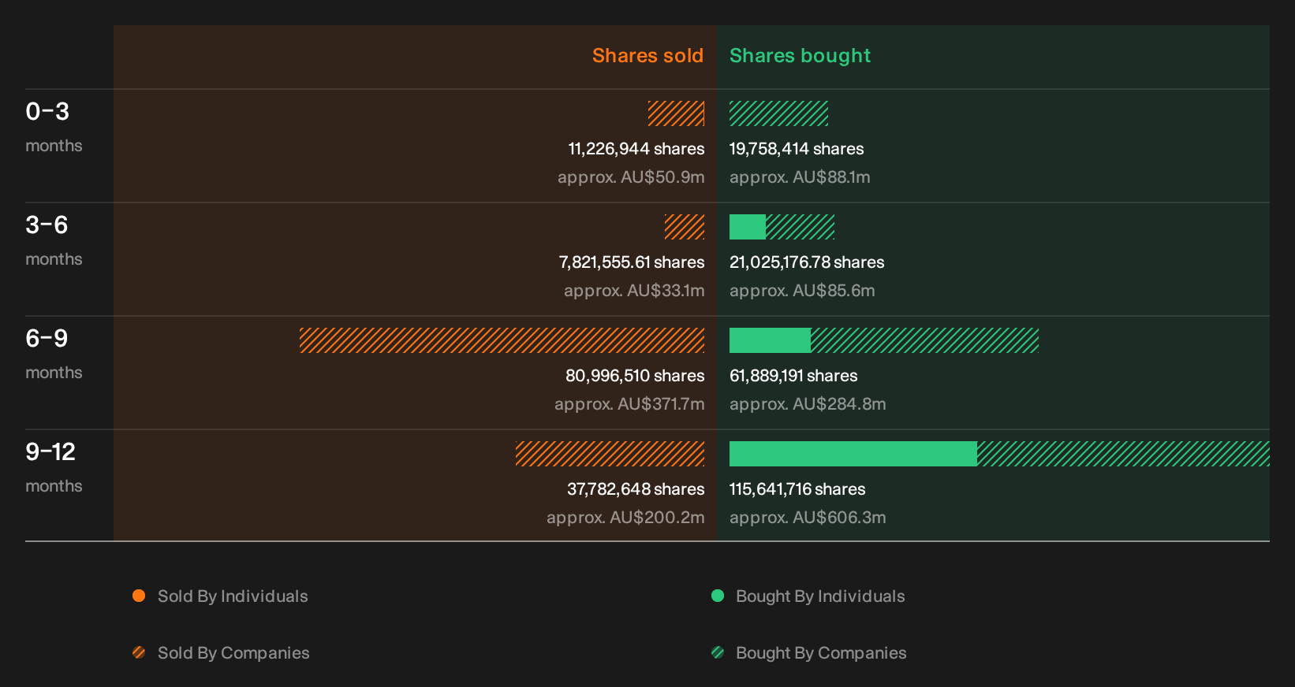Click the '0-3' months row label
The height and width of the screenshot is (687, 1295).
47,112
